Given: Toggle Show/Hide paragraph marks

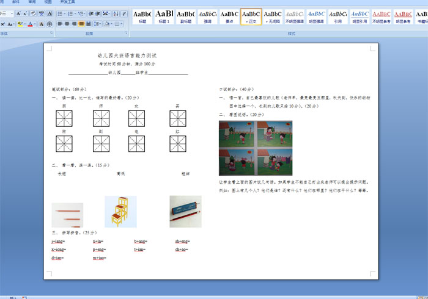Looking at the screenshot, I should (124, 13).
